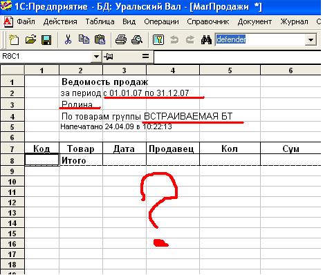Select column header 6

pyautogui.click(x=290, y=70)
